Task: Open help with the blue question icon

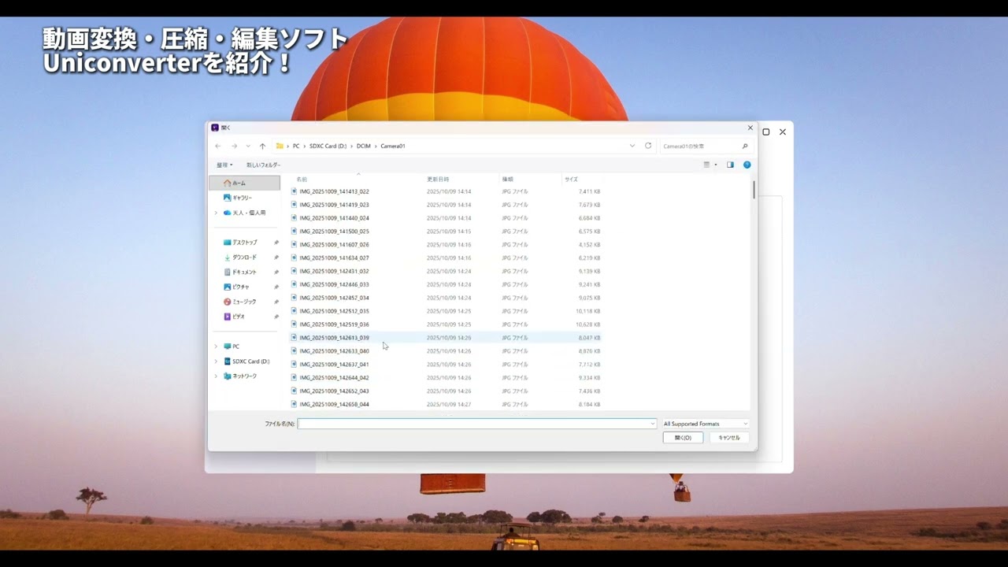Action: click(747, 165)
